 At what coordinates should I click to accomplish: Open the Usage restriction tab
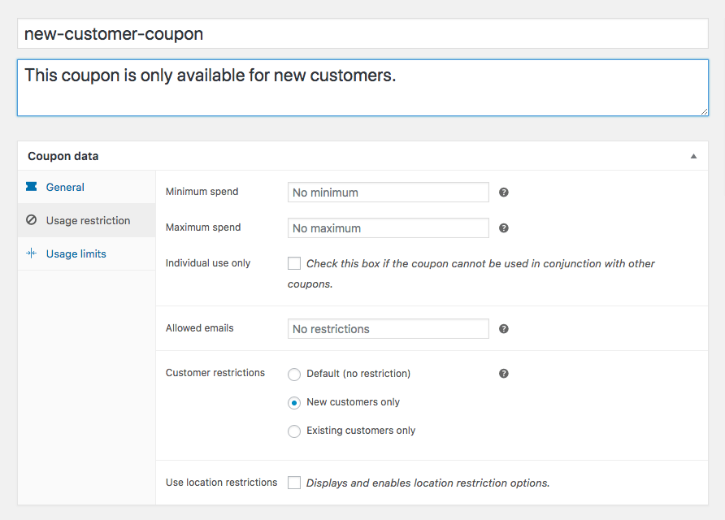88,220
